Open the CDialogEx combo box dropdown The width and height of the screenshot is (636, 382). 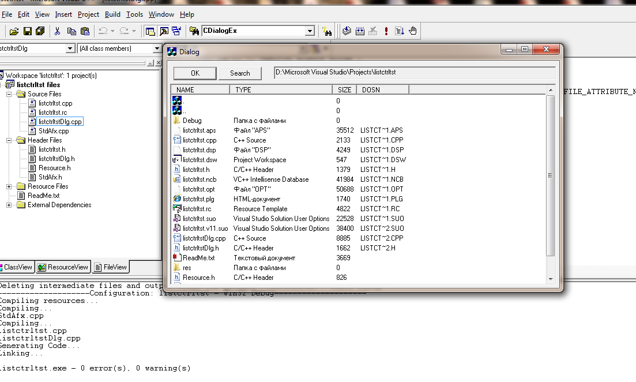[310, 31]
